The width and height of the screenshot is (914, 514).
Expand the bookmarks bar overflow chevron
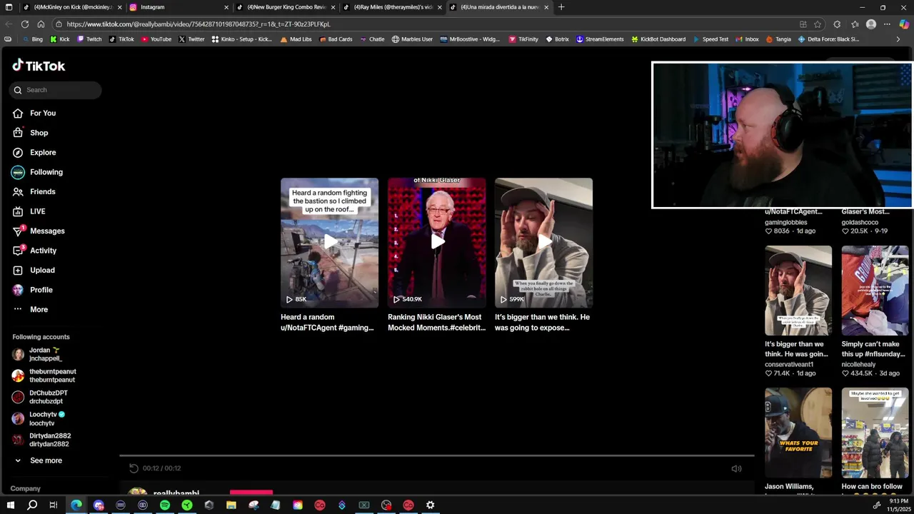click(898, 39)
